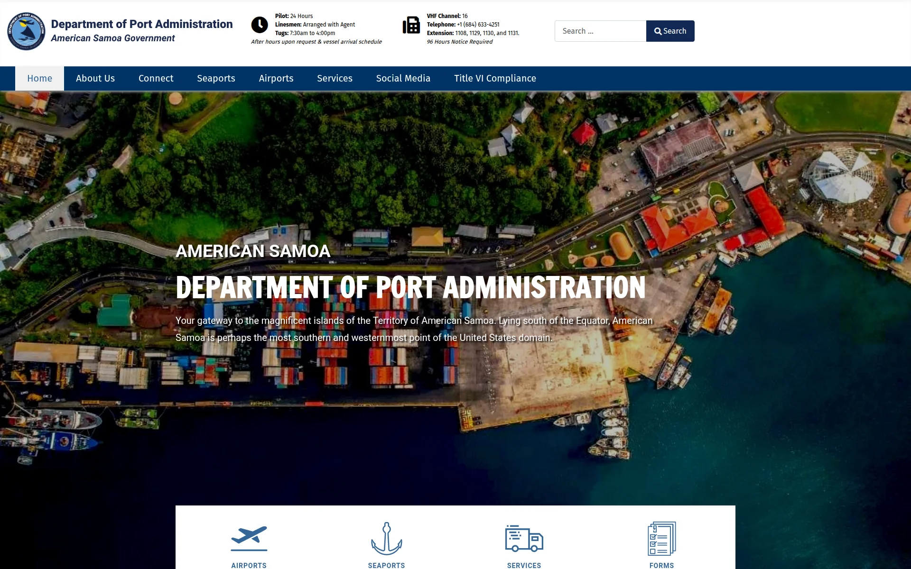Click the 'Your gateway to the magnificent islands' paragraph
Screen dimensions: 911x569
[x=414, y=329]
